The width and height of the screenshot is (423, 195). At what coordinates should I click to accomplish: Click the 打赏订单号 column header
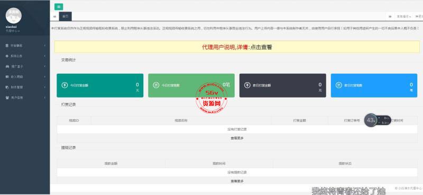tap(352, 121)
